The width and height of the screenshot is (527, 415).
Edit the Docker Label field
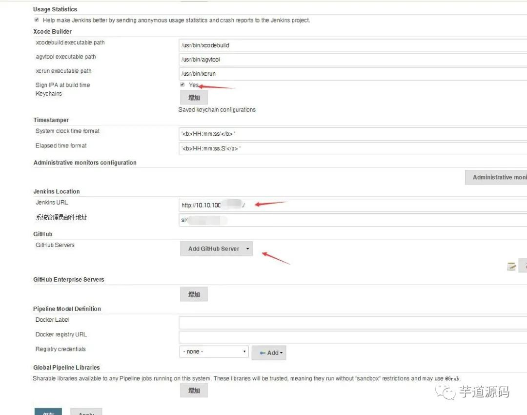click(353, 323)
